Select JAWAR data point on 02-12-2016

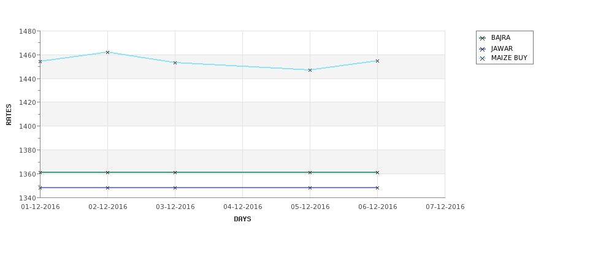107,188
